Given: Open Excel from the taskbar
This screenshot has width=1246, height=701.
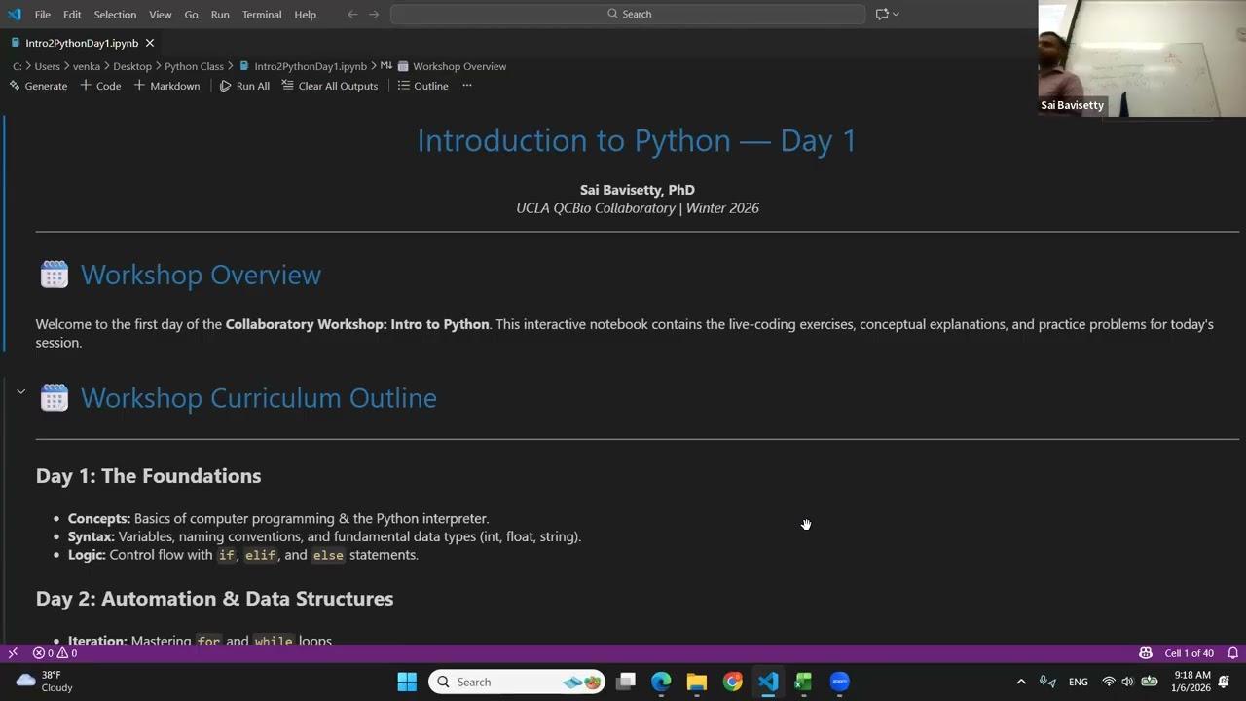Looking at the screenshot, I should 803,682.
